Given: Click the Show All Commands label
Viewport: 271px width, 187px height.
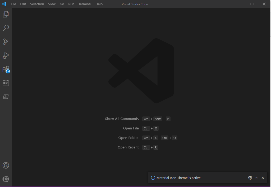Looking at the screenshot, I should (122, 119).
